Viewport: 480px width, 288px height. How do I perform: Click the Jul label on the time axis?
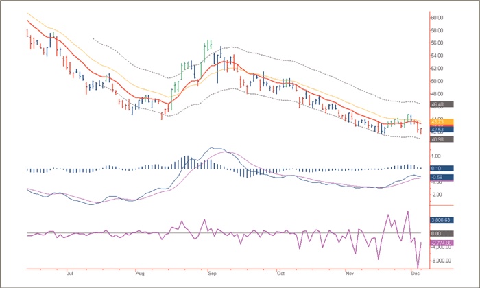click(69, 272)
